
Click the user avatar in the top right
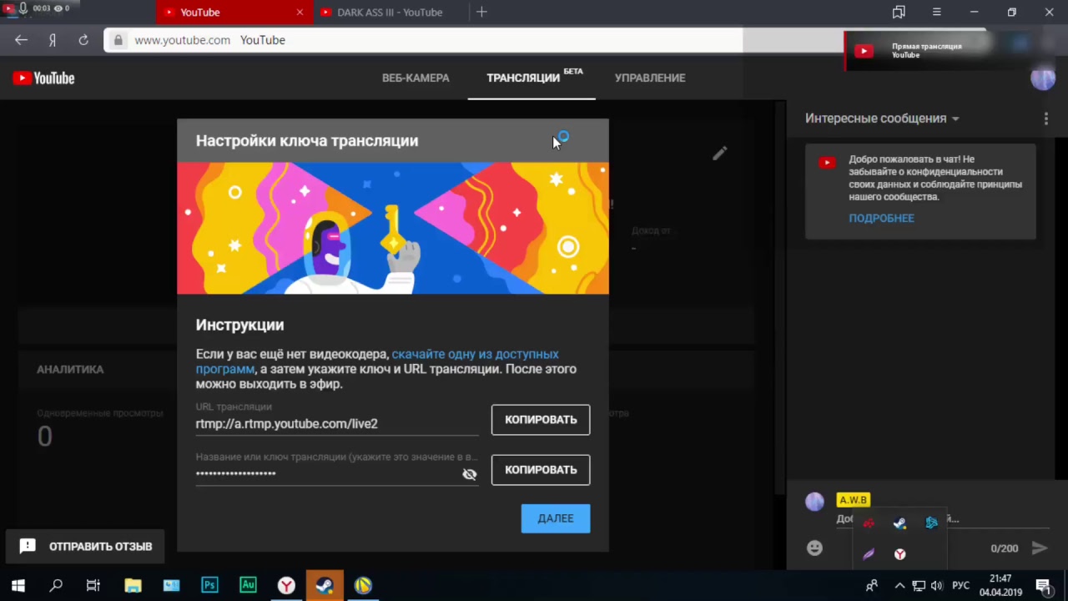1043,78
